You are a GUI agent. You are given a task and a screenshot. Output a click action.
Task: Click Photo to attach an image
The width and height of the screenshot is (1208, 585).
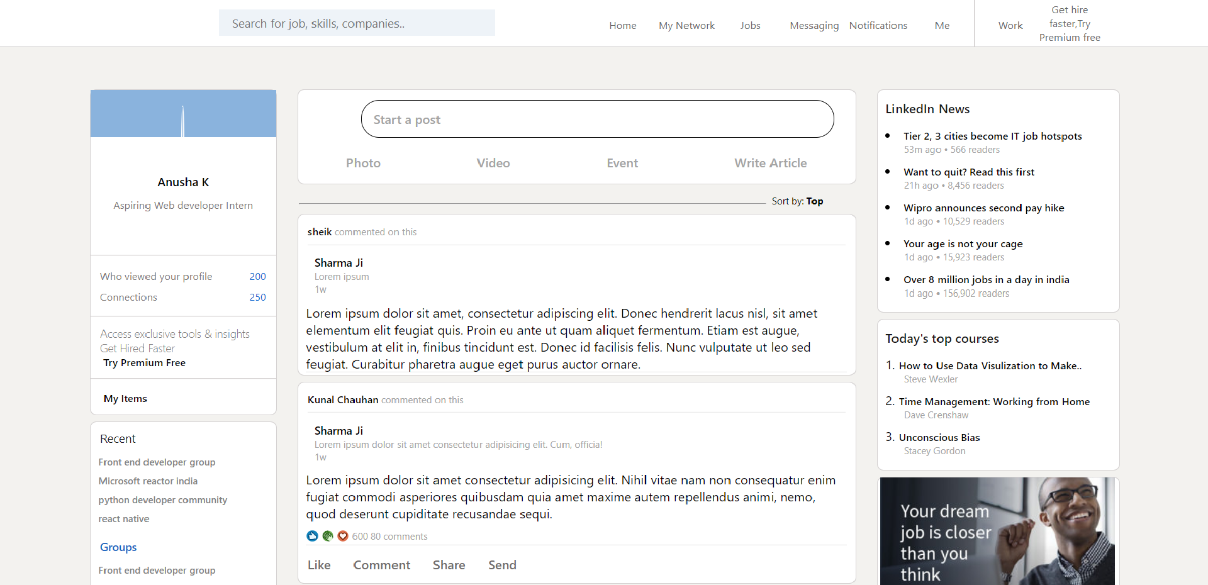point(363,163)
